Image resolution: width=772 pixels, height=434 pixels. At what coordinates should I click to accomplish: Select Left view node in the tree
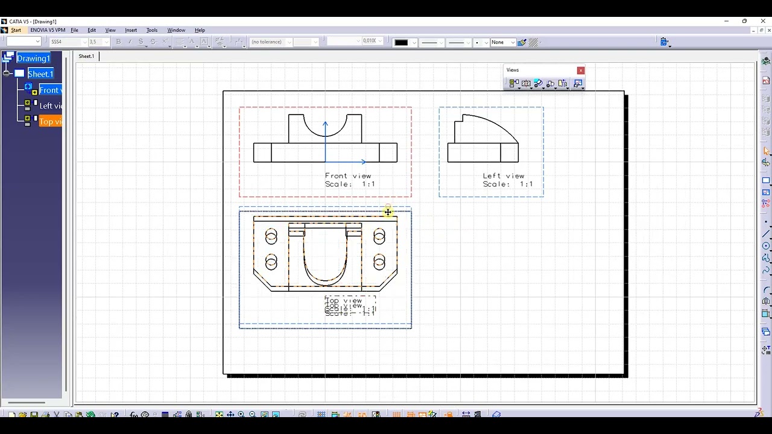click(51, 105)
